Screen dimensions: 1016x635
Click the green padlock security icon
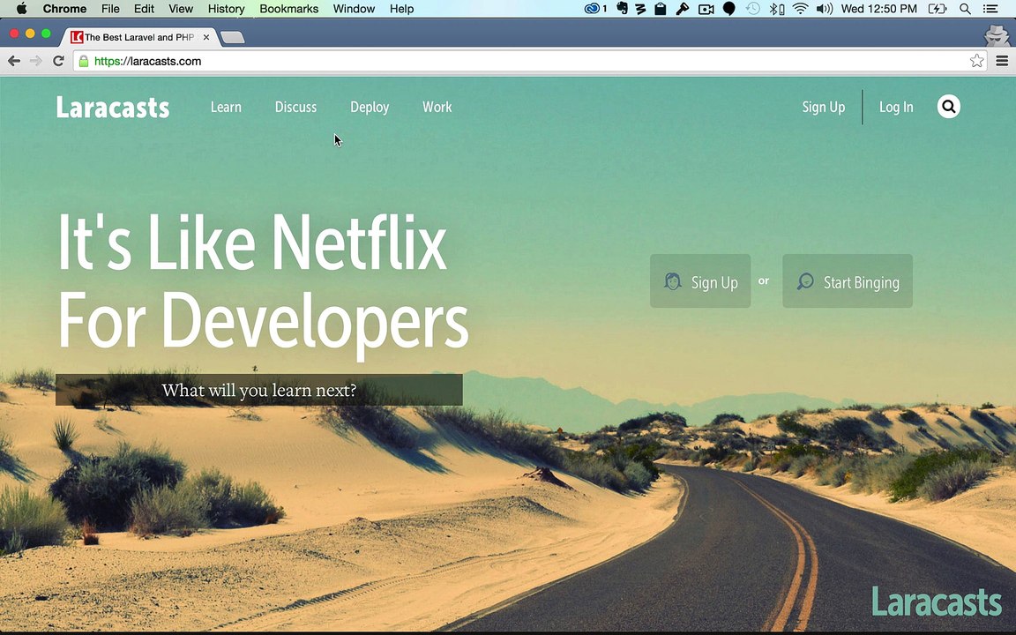[84, 61]
